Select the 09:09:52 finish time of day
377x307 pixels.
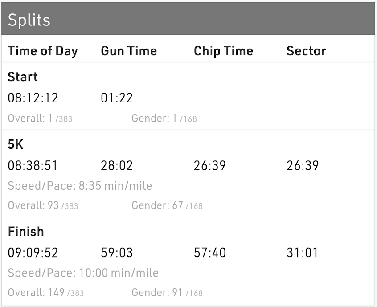33,253
